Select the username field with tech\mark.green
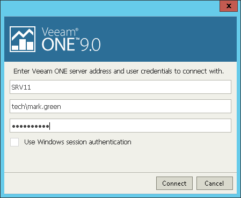This screenshot has height=198, width=241. [x=120, y=106]
